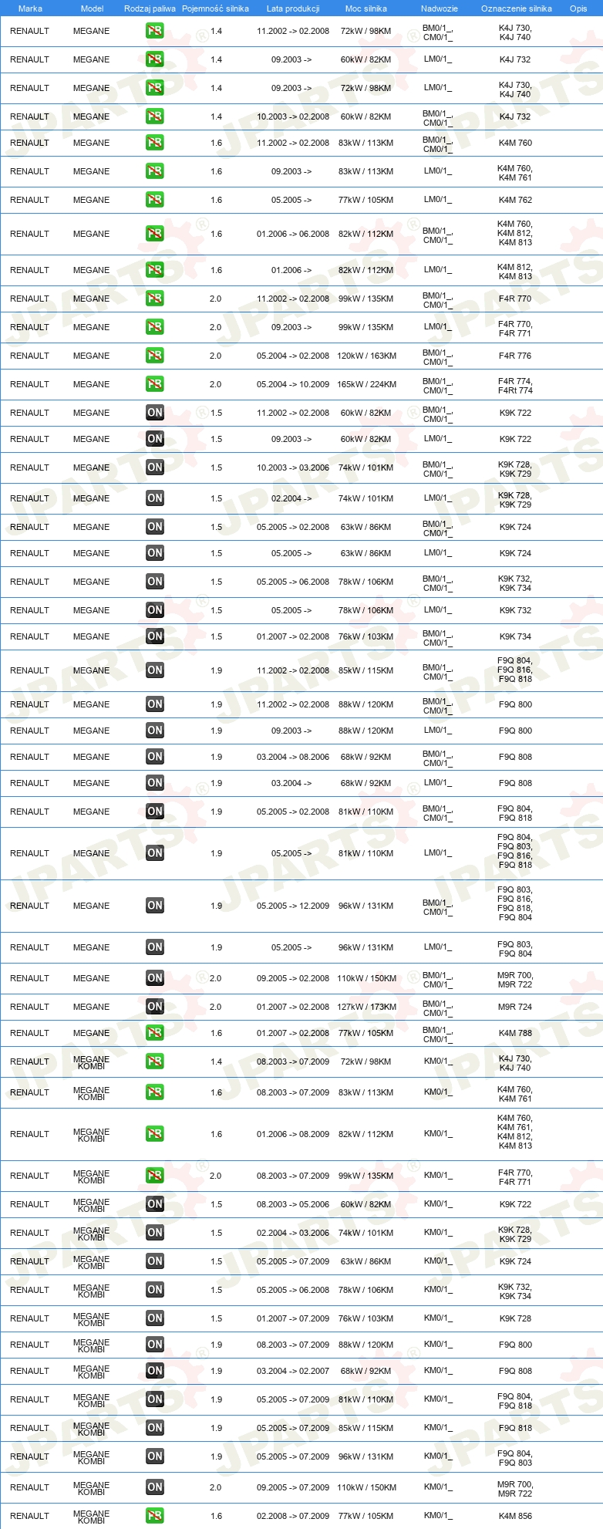The width and height of the screenshot is (603, 1529).
Task: Click the Moc silnika column header
Action: pyautogui.click(x=366, y=8)
